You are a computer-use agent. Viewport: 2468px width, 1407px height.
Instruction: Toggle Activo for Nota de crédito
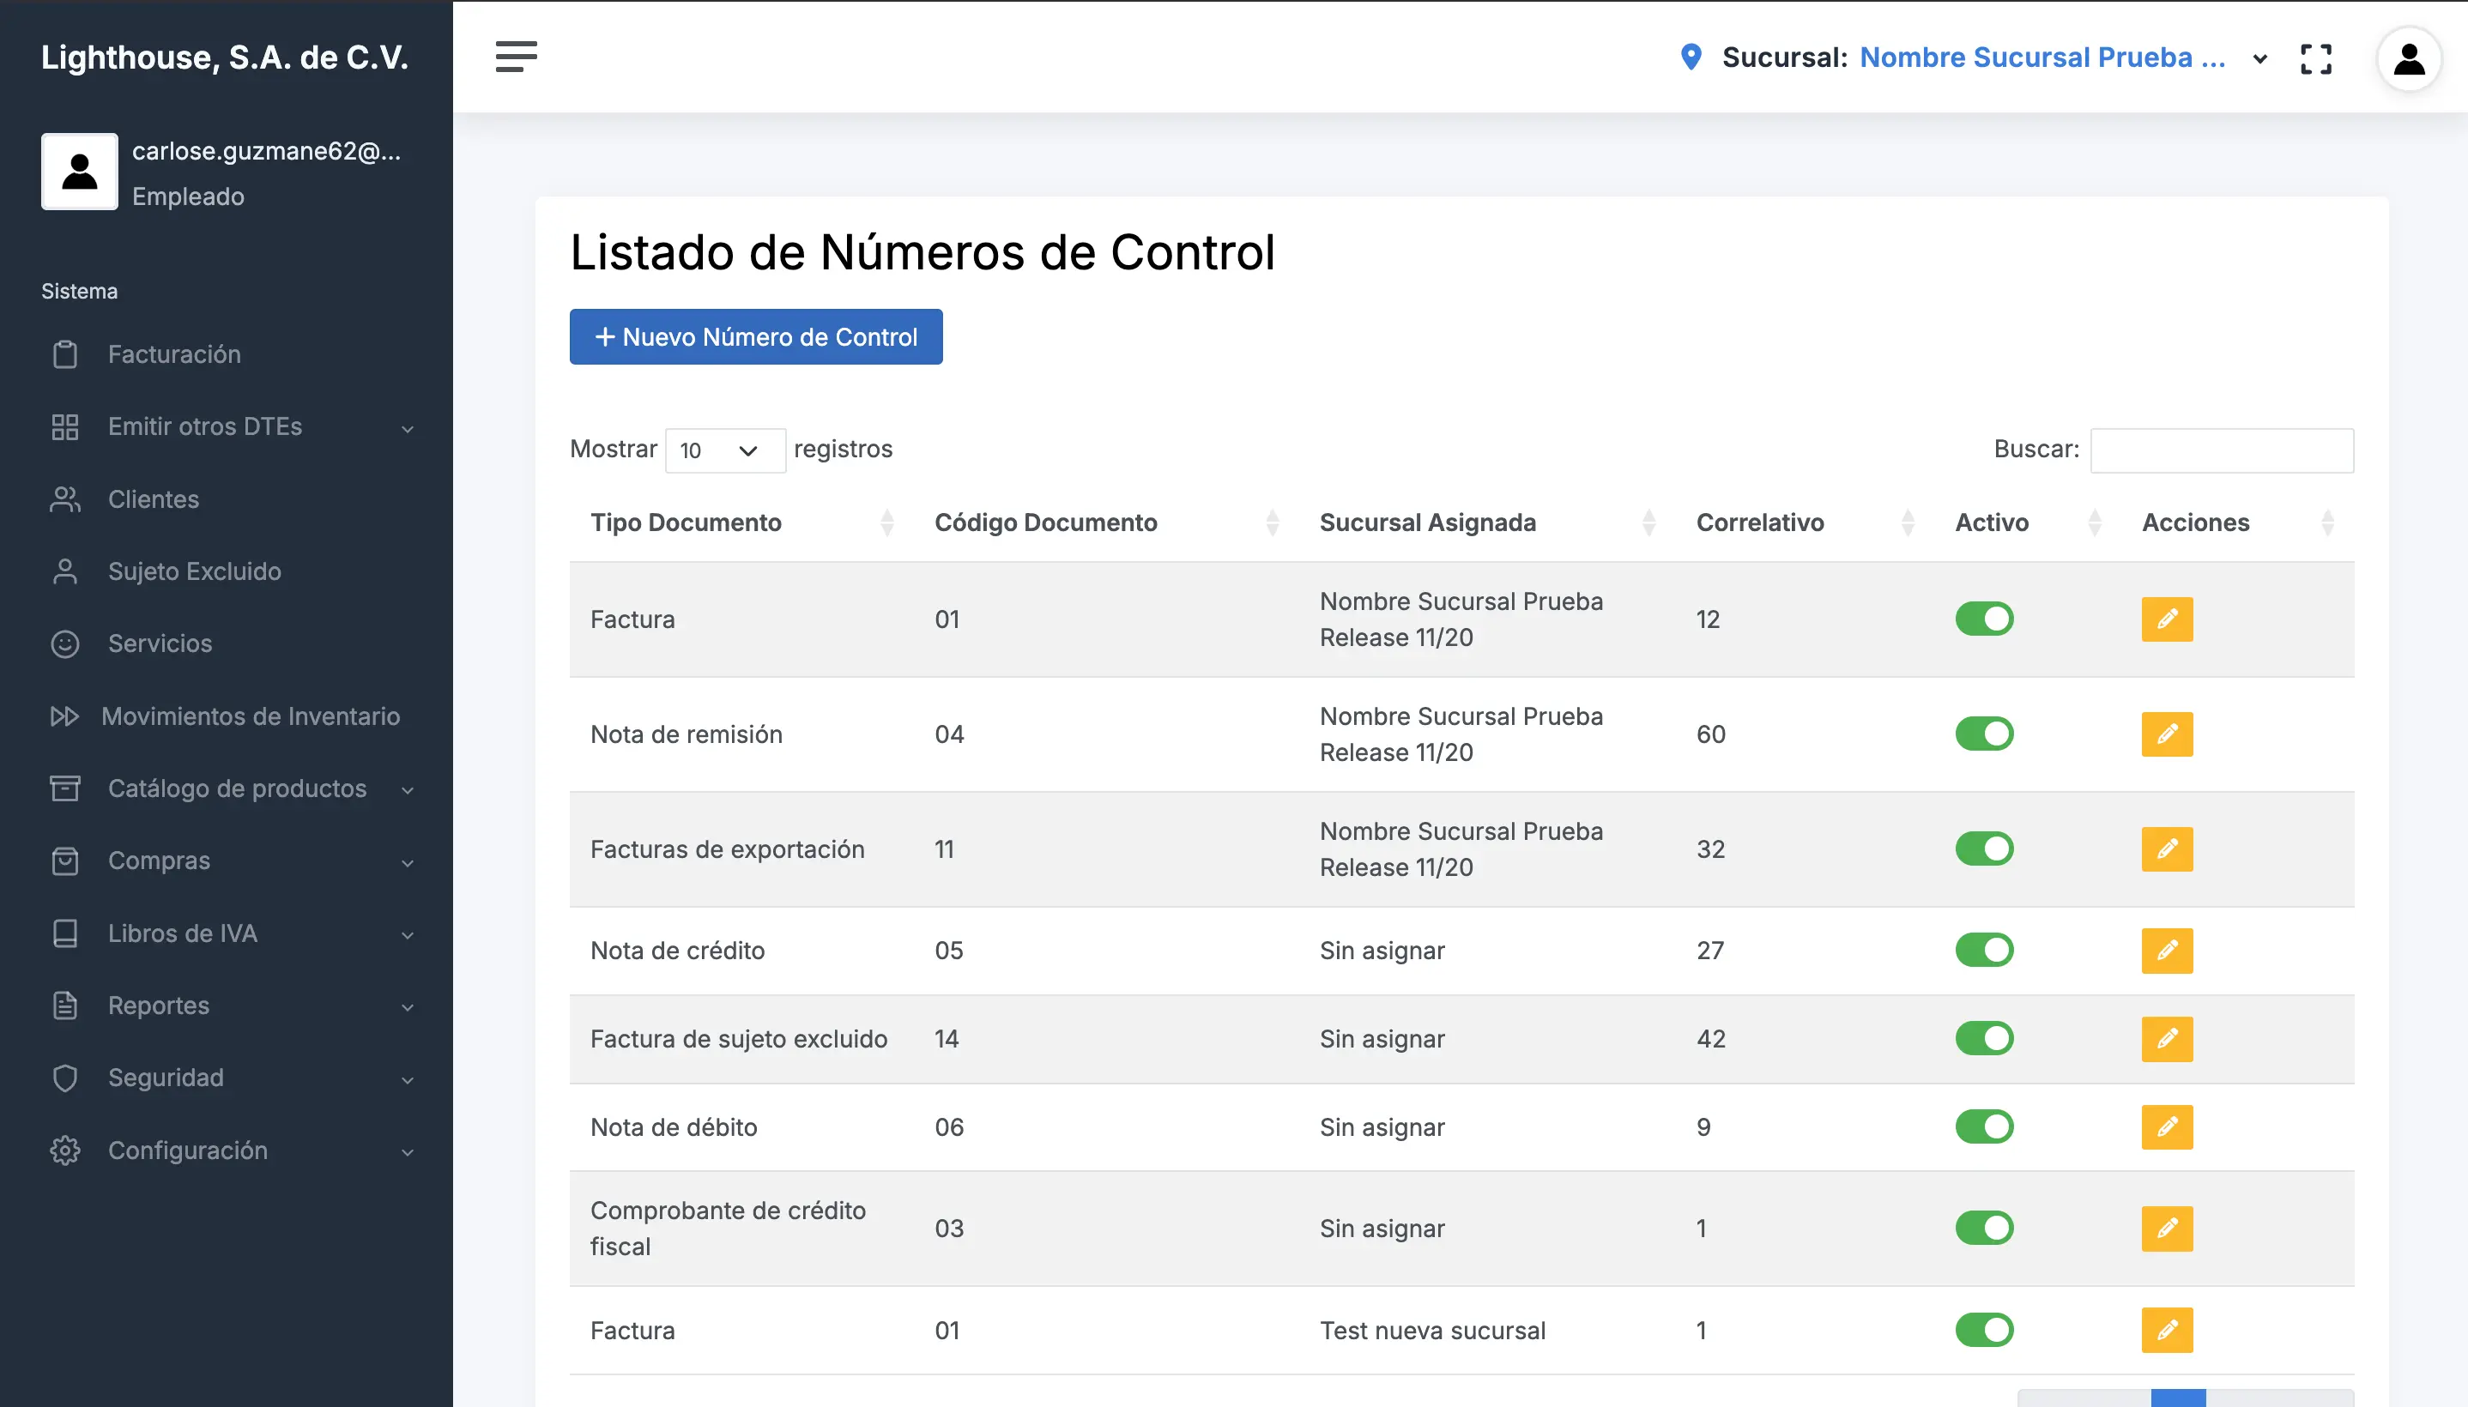pos(1984,950)
